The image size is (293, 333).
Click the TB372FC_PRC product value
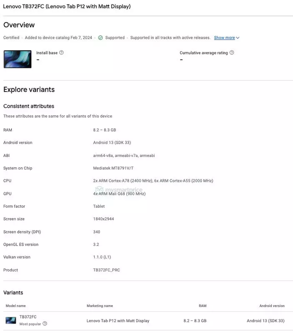click(x=107, y=270)
